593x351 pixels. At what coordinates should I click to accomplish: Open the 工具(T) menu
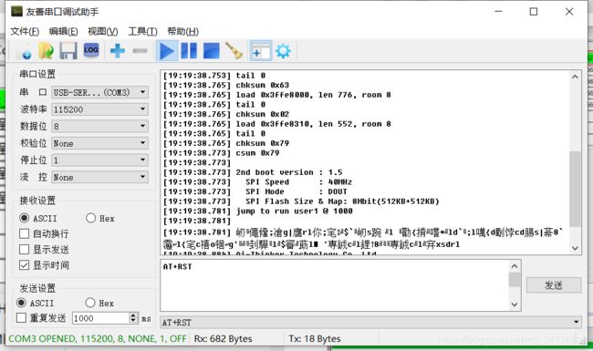pyautogui.click(x=142, y=31)
